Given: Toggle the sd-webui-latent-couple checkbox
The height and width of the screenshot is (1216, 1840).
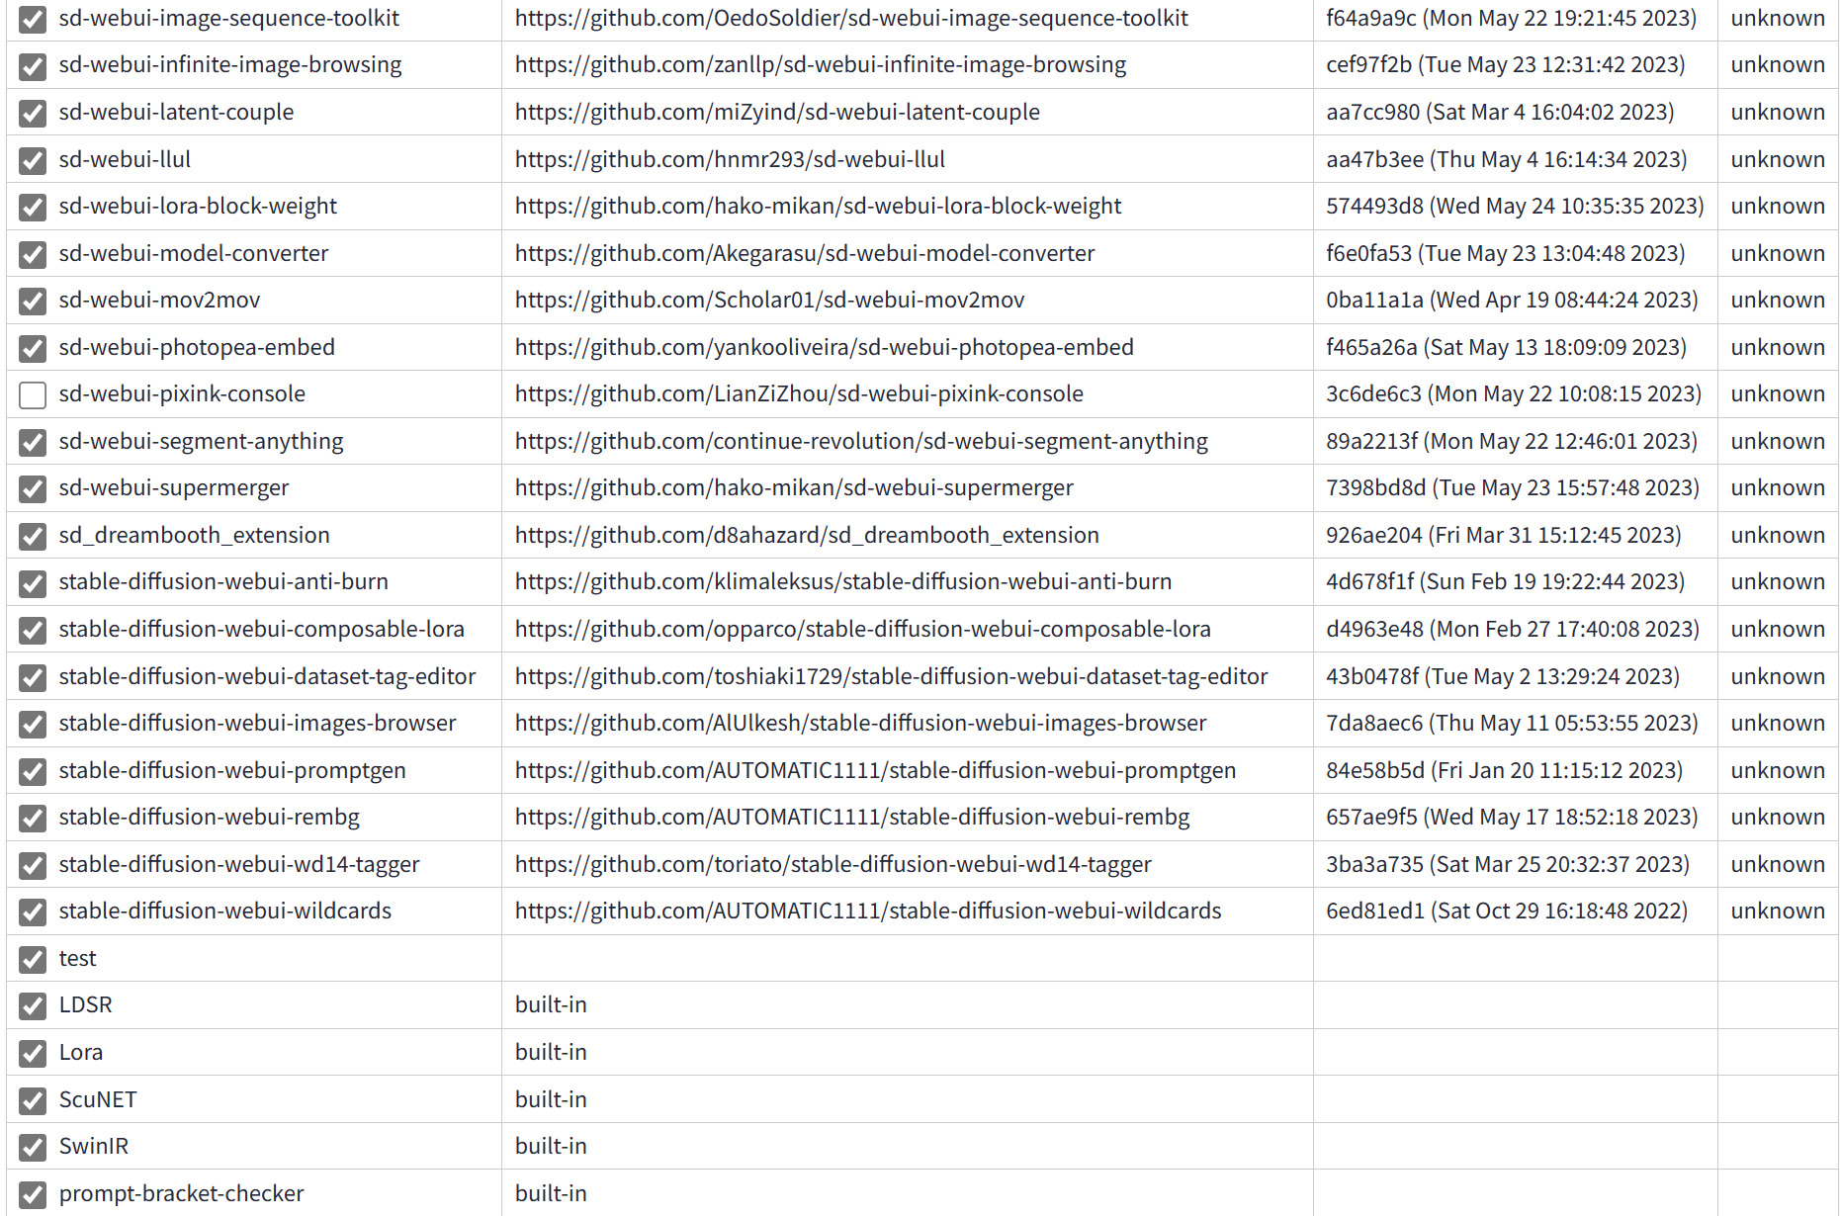Looking at the screenshot, I should (x=33, y=112).
